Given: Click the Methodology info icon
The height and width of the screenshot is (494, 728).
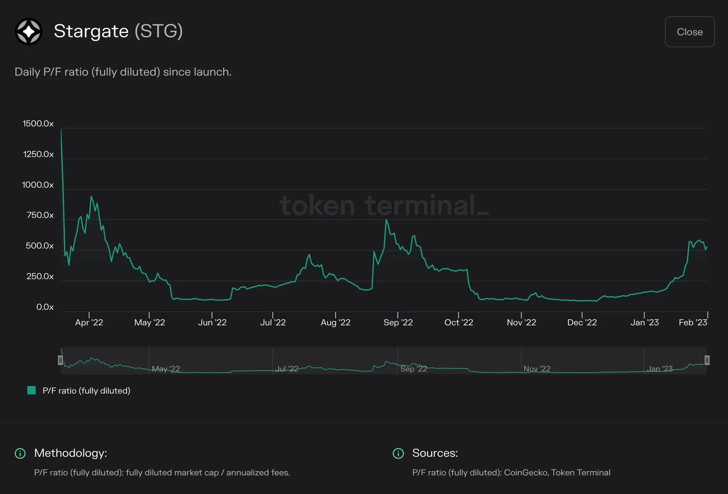Looking at the screenshot, I should pos(20,453).
